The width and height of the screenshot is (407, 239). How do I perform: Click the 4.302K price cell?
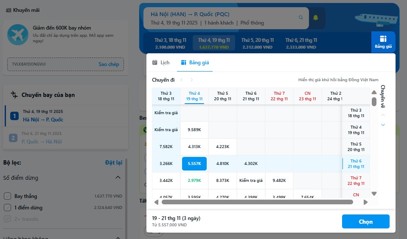pos(251,164)
